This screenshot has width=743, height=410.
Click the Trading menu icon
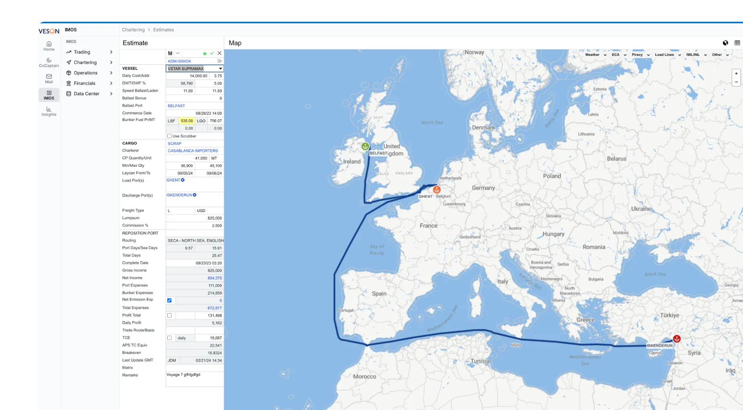69,52
